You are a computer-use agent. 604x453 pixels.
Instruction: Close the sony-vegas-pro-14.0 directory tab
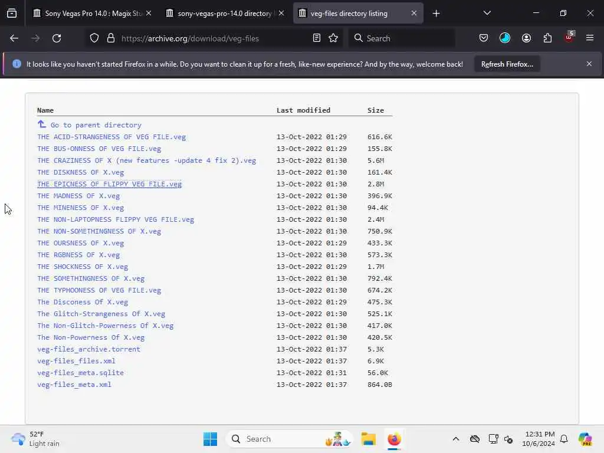[x=281, y=14]
